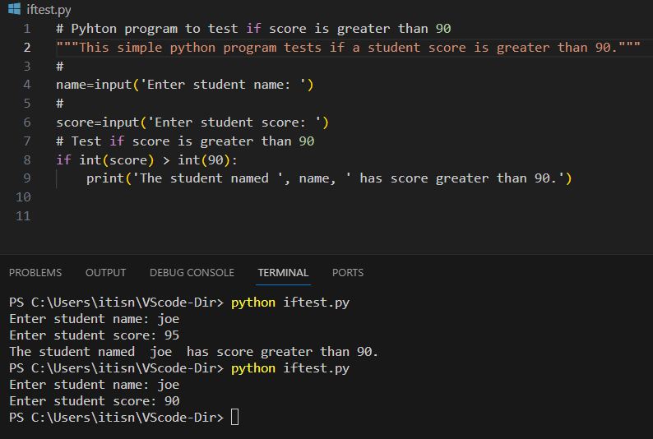Show the PORTS tab
This screenshot has height=439, width=653.
click(x=348, y=273)
